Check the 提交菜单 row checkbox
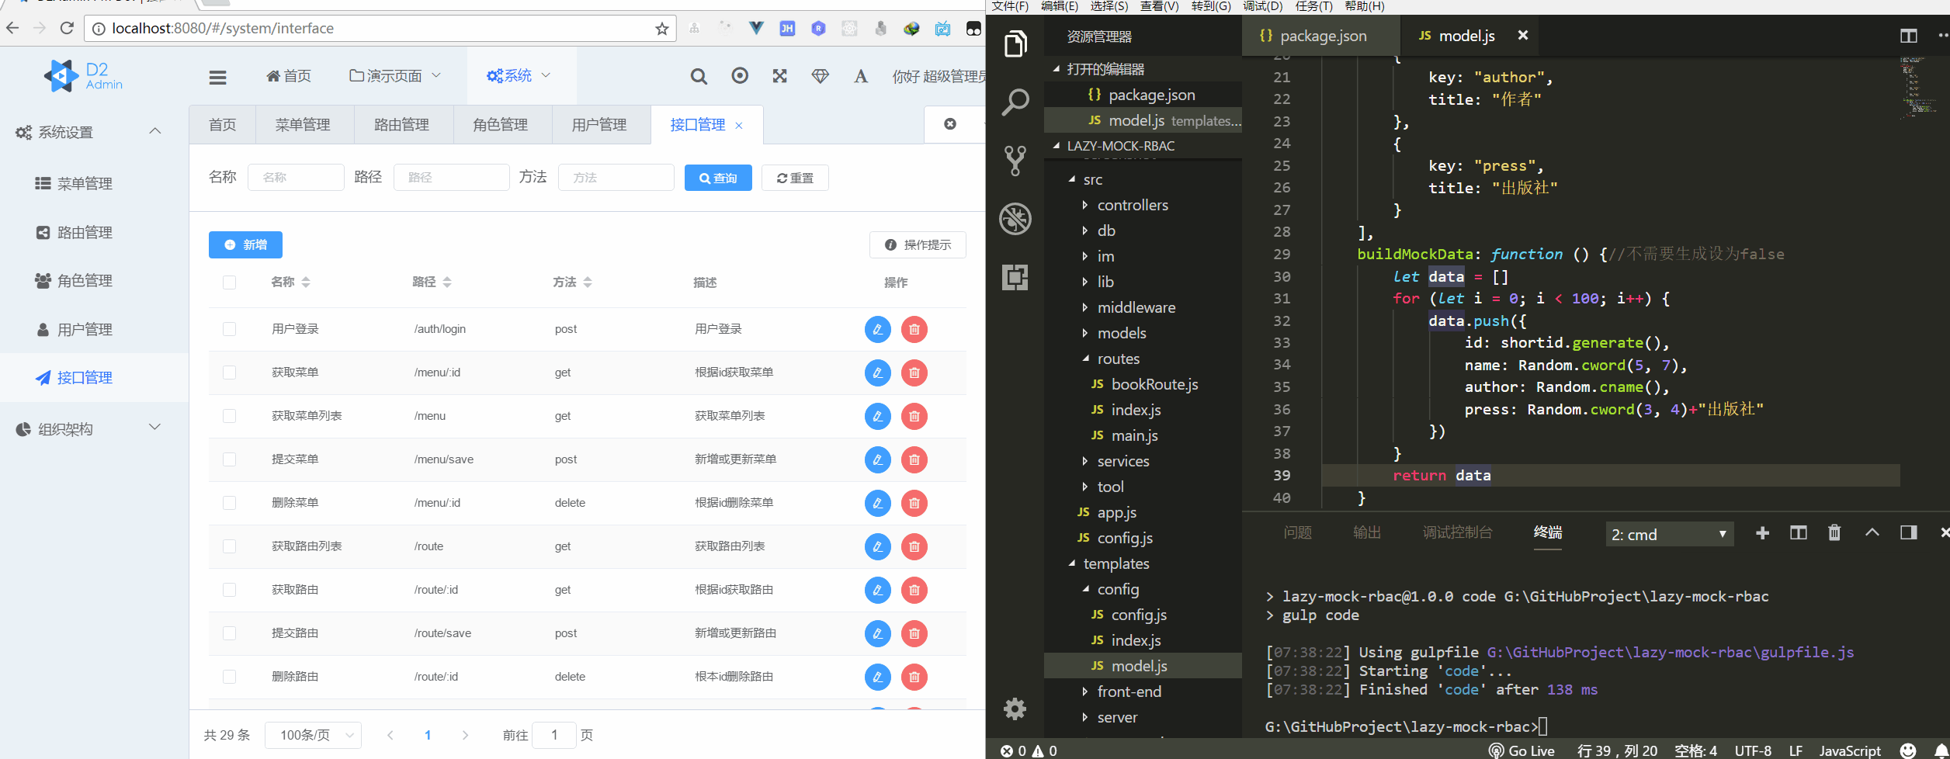 229,459
